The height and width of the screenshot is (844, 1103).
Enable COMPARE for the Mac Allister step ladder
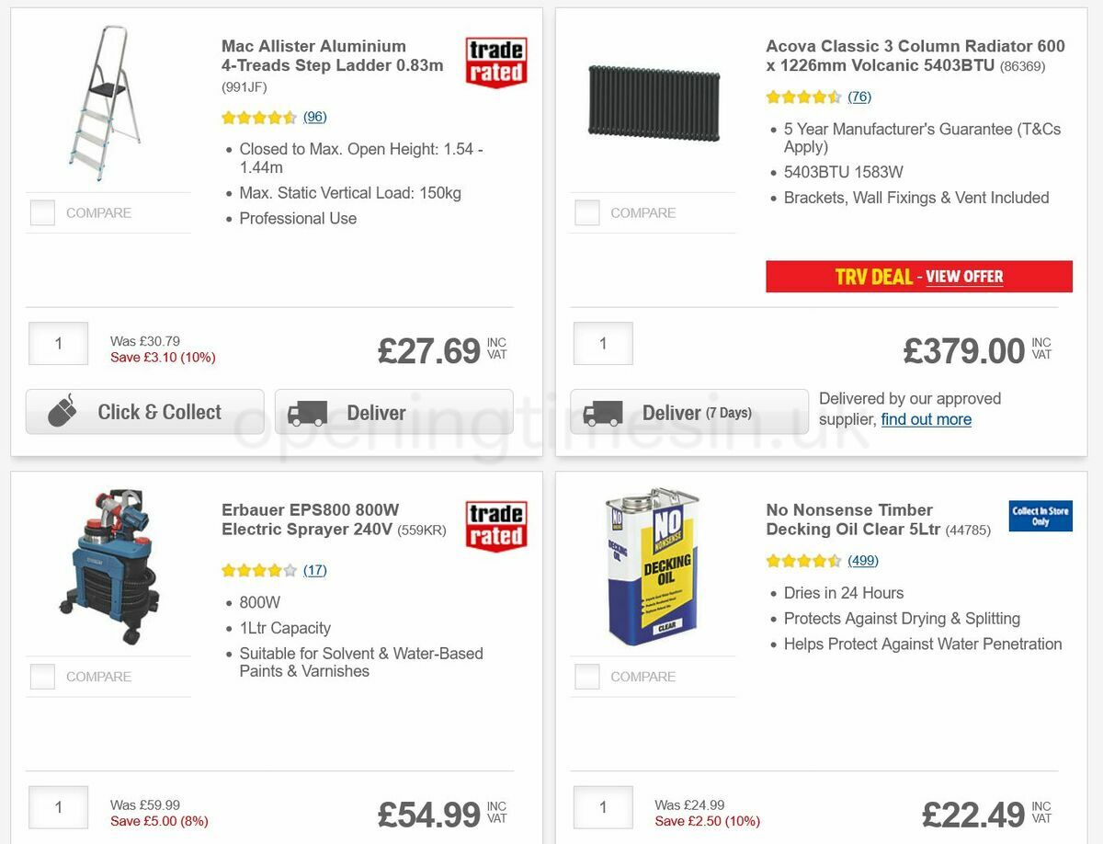pyautogui.click(x=42, y=212)
